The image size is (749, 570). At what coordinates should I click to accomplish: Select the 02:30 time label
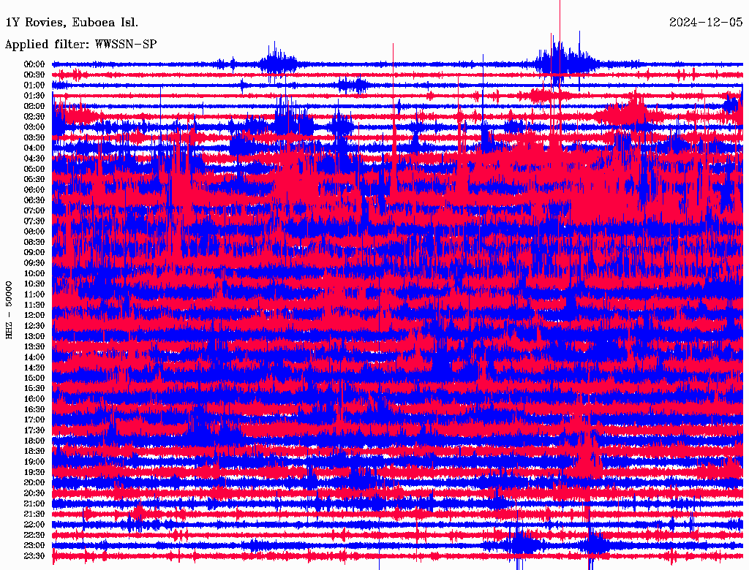point(34,116)
